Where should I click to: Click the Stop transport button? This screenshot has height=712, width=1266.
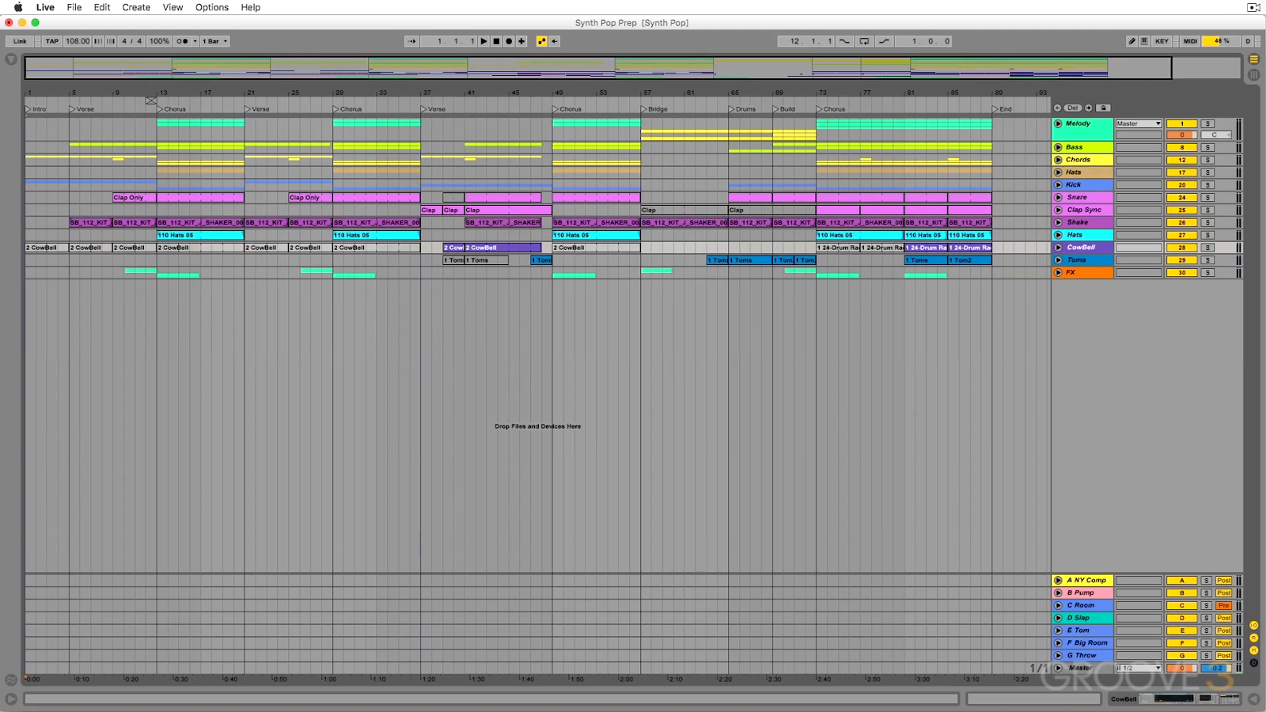[497, 41]
